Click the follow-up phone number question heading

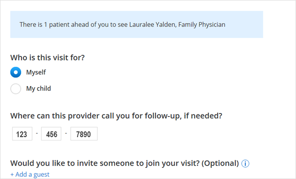[x=116, y=115]
